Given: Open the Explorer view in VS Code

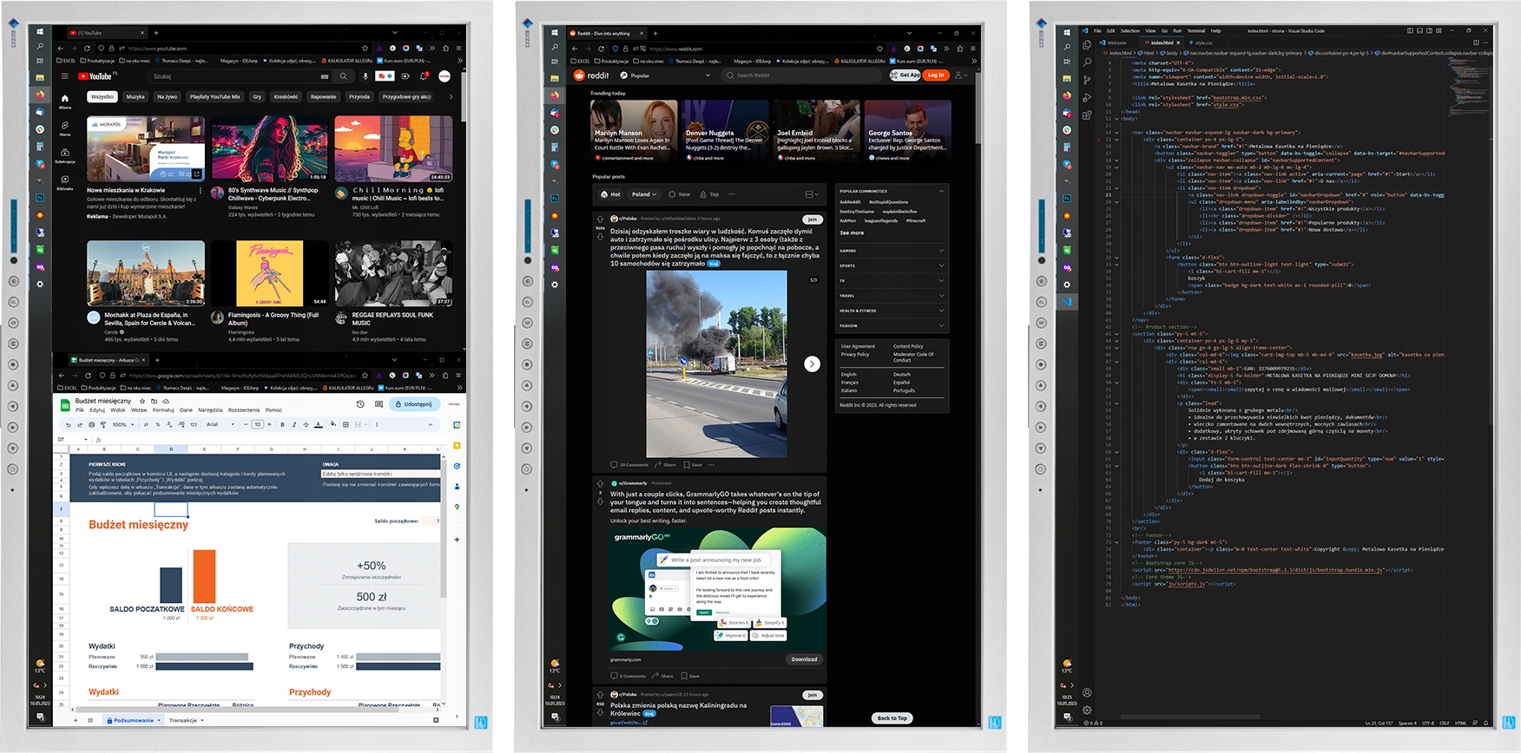Looking at the screenshot, I should point(1087,45).
